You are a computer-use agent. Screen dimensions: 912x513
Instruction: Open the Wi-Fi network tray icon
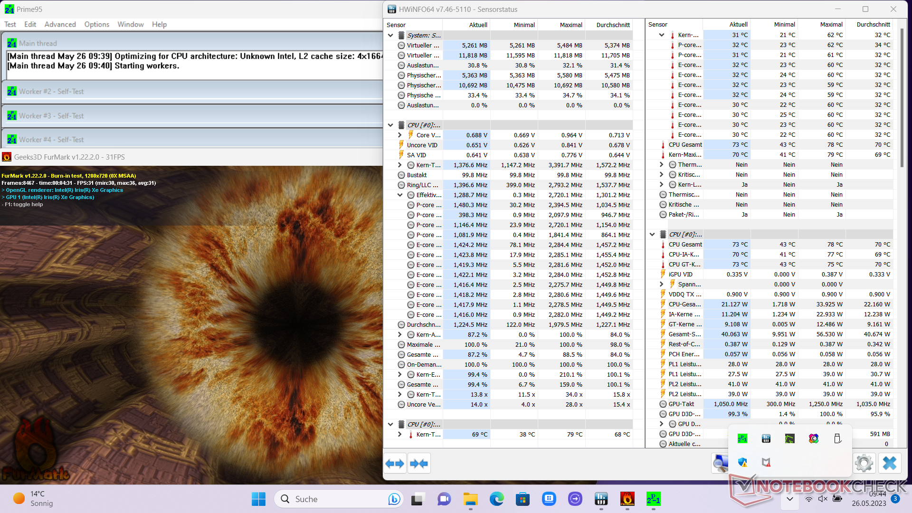tap(808, 499)
